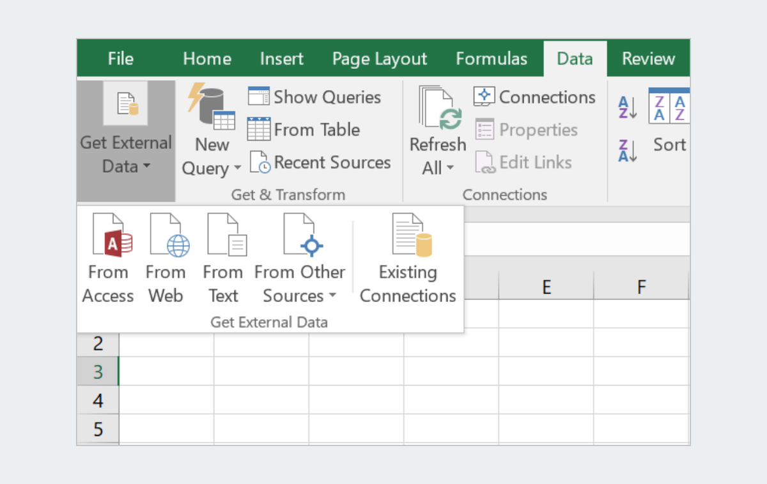
Task: Expand the From Other Sources menu
Action: pyautogui.click(x=300, y=259)
